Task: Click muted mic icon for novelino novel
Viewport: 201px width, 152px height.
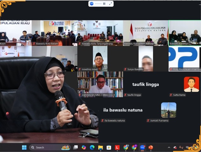Action: 80,69
